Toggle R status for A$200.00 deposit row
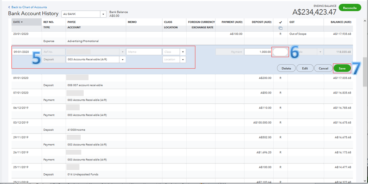The height and width of the screenshot is (184, 368). click(x=280, y=78)
